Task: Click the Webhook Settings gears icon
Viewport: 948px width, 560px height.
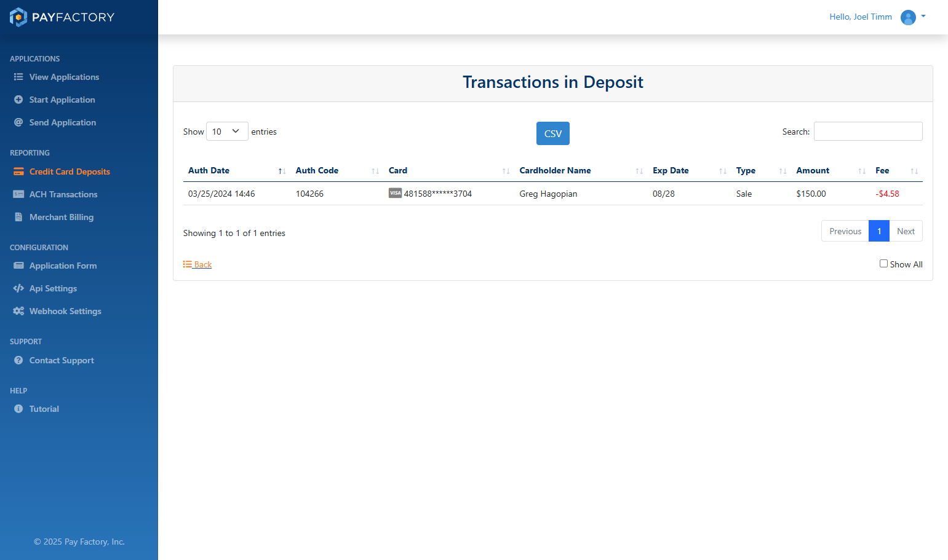Action: click(18, 311)
